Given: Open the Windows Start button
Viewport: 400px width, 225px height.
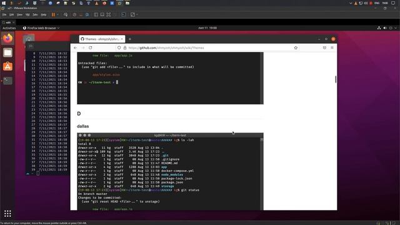Looking at the screenshot, I should (4, 3).
